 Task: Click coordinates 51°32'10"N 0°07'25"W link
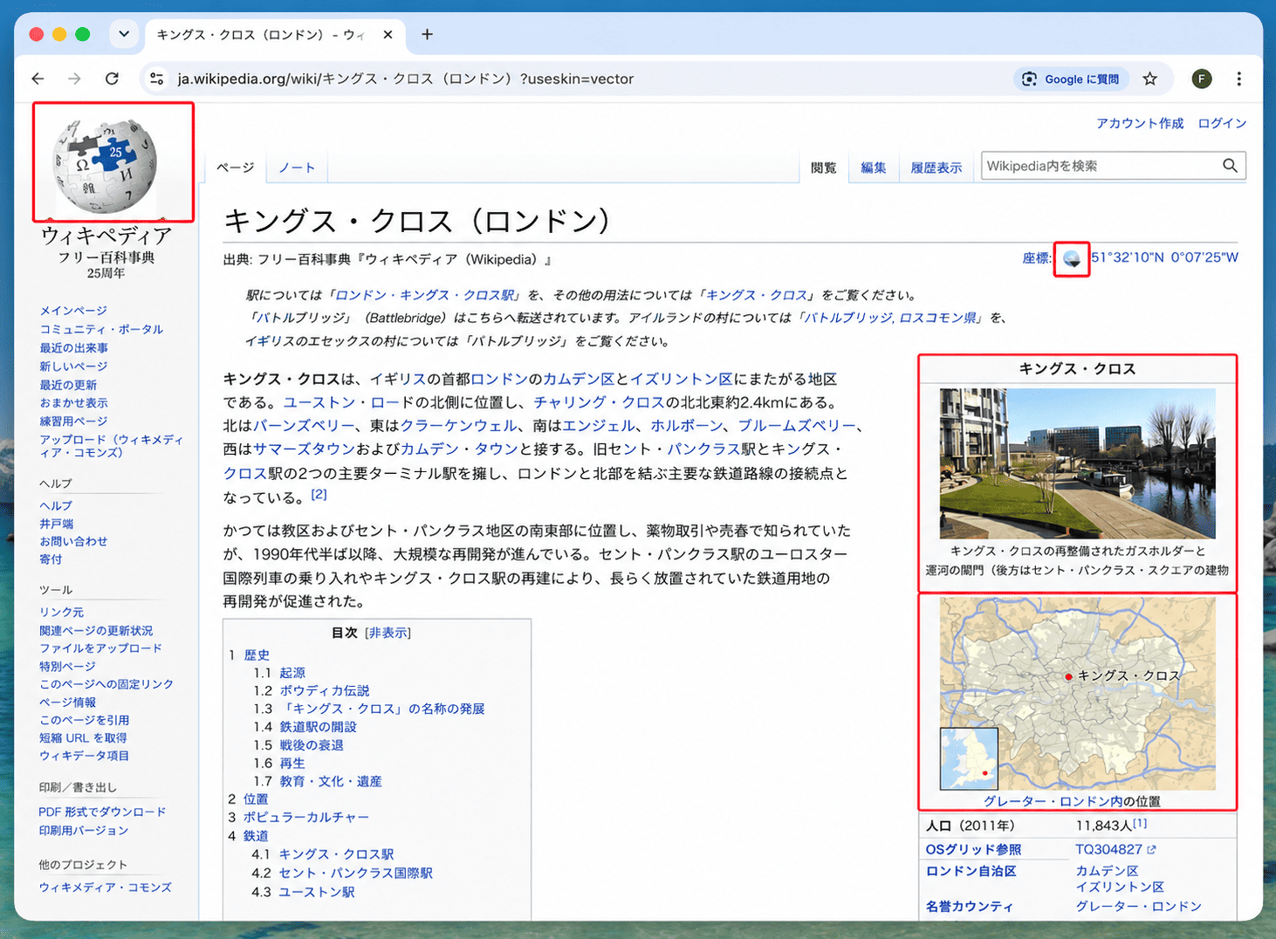[x=1164, y=257]
